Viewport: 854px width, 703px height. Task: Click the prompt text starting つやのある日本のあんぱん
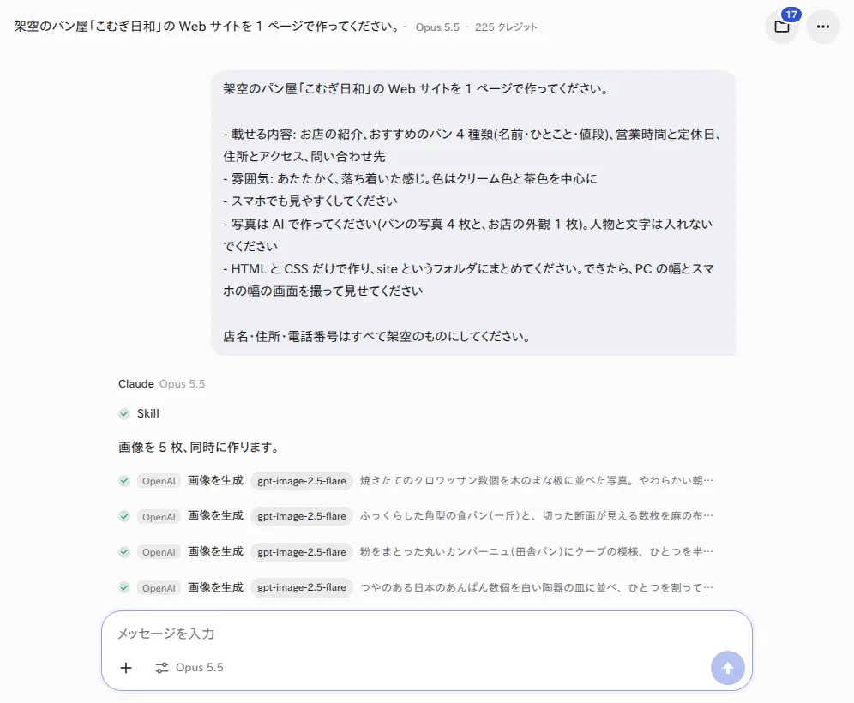(537, 587)
